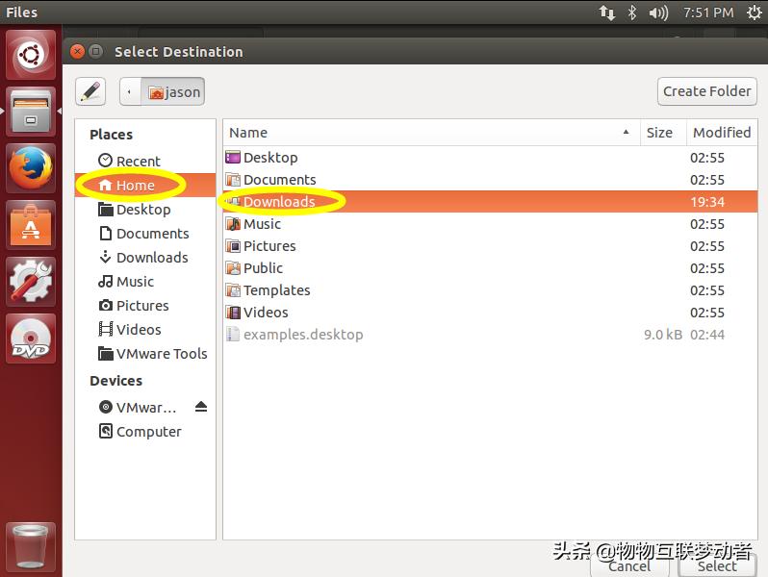The width and height of the screenshot is (768, 577).
Task: Click examples.desktop file entry
Action: (x=490, y=335)
